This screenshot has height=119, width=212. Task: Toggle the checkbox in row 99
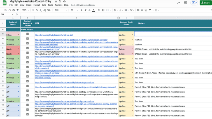(x=27, y=86)
